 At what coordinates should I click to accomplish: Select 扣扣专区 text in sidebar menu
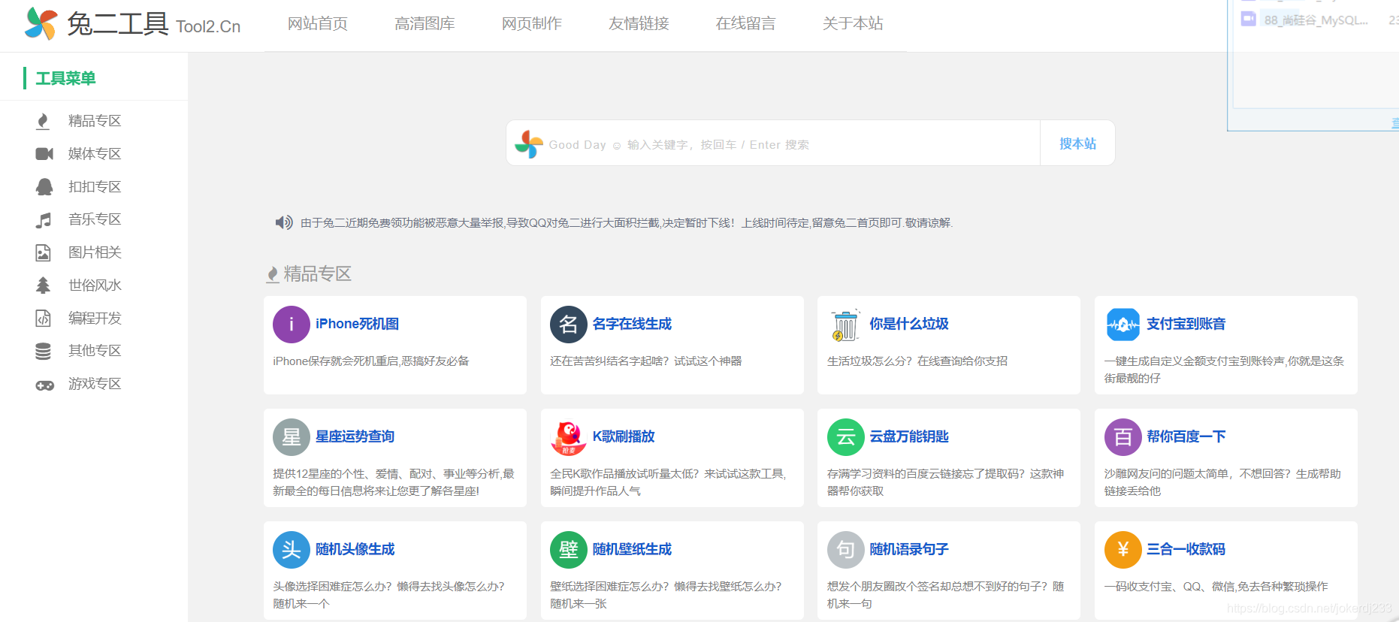point(95,187)
